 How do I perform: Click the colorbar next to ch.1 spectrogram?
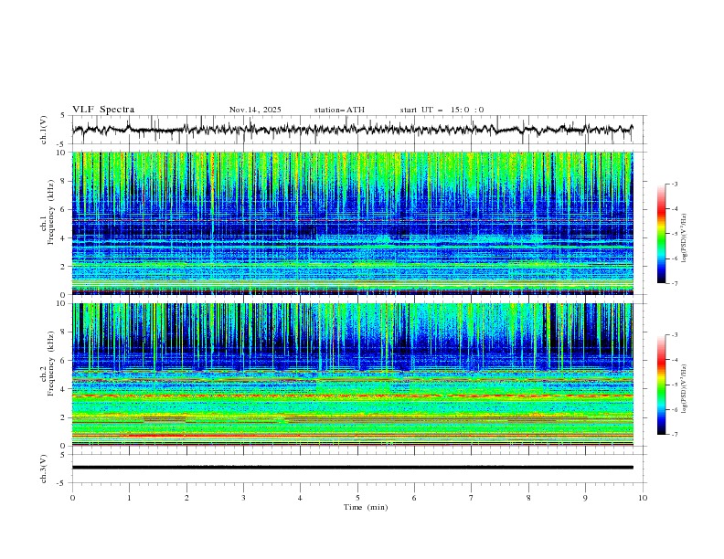pyautogui.click(x=662, y=234)
